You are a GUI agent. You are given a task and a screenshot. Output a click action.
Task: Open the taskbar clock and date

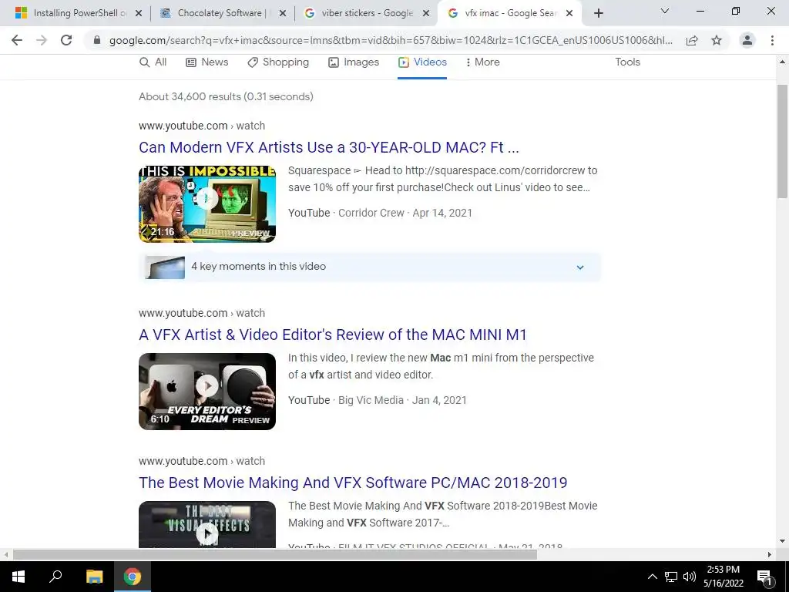[723, 577]
